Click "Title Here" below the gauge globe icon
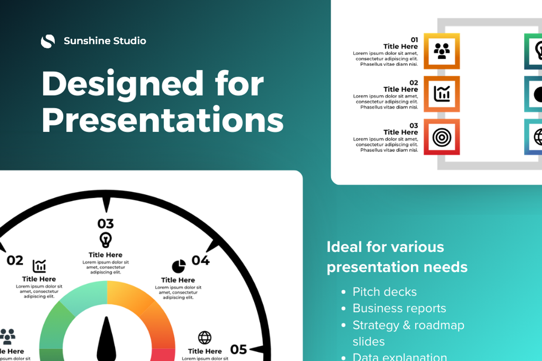This screenshot has width=542, height=361. point(205,351)
